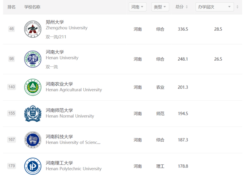Click total score 194.5
Image resolution: width=245 pixels, height=177 pixels.
tap(183, 114)
